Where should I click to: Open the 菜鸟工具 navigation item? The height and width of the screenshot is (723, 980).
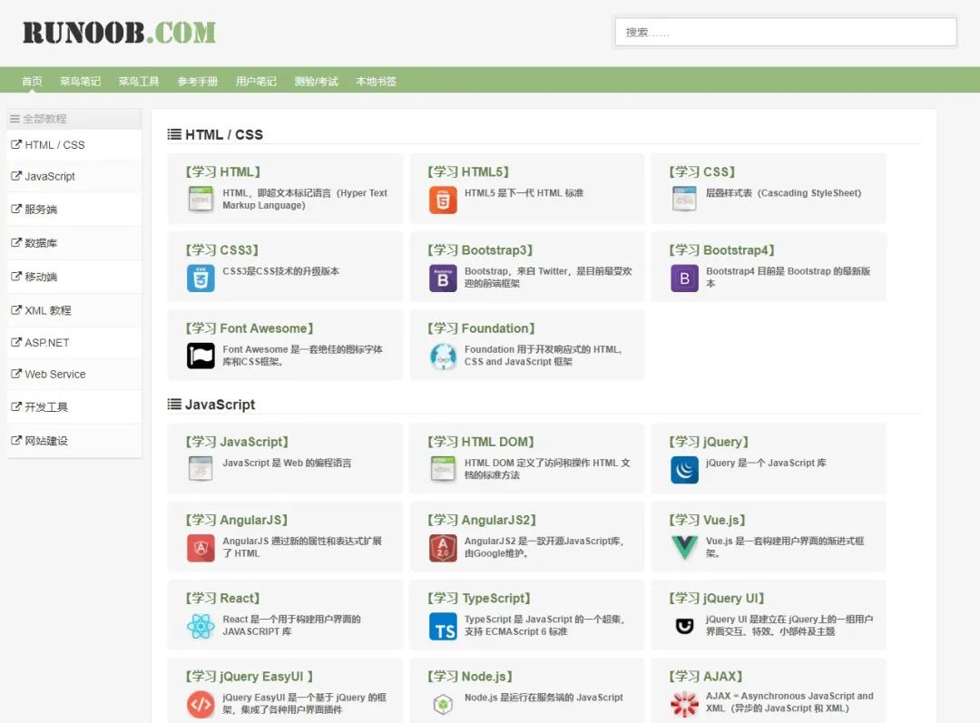point(139,82)
